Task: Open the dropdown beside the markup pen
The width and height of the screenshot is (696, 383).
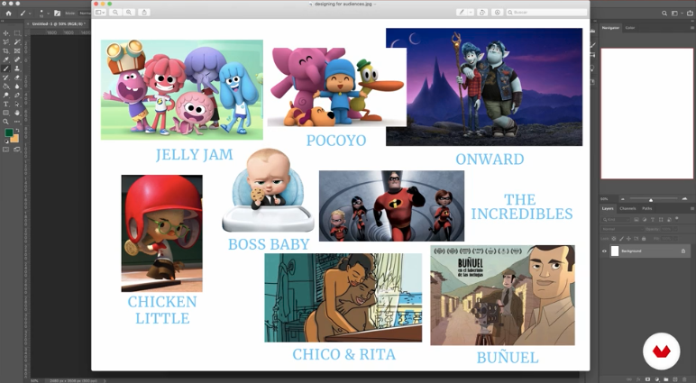Action: tap(471, 13)
